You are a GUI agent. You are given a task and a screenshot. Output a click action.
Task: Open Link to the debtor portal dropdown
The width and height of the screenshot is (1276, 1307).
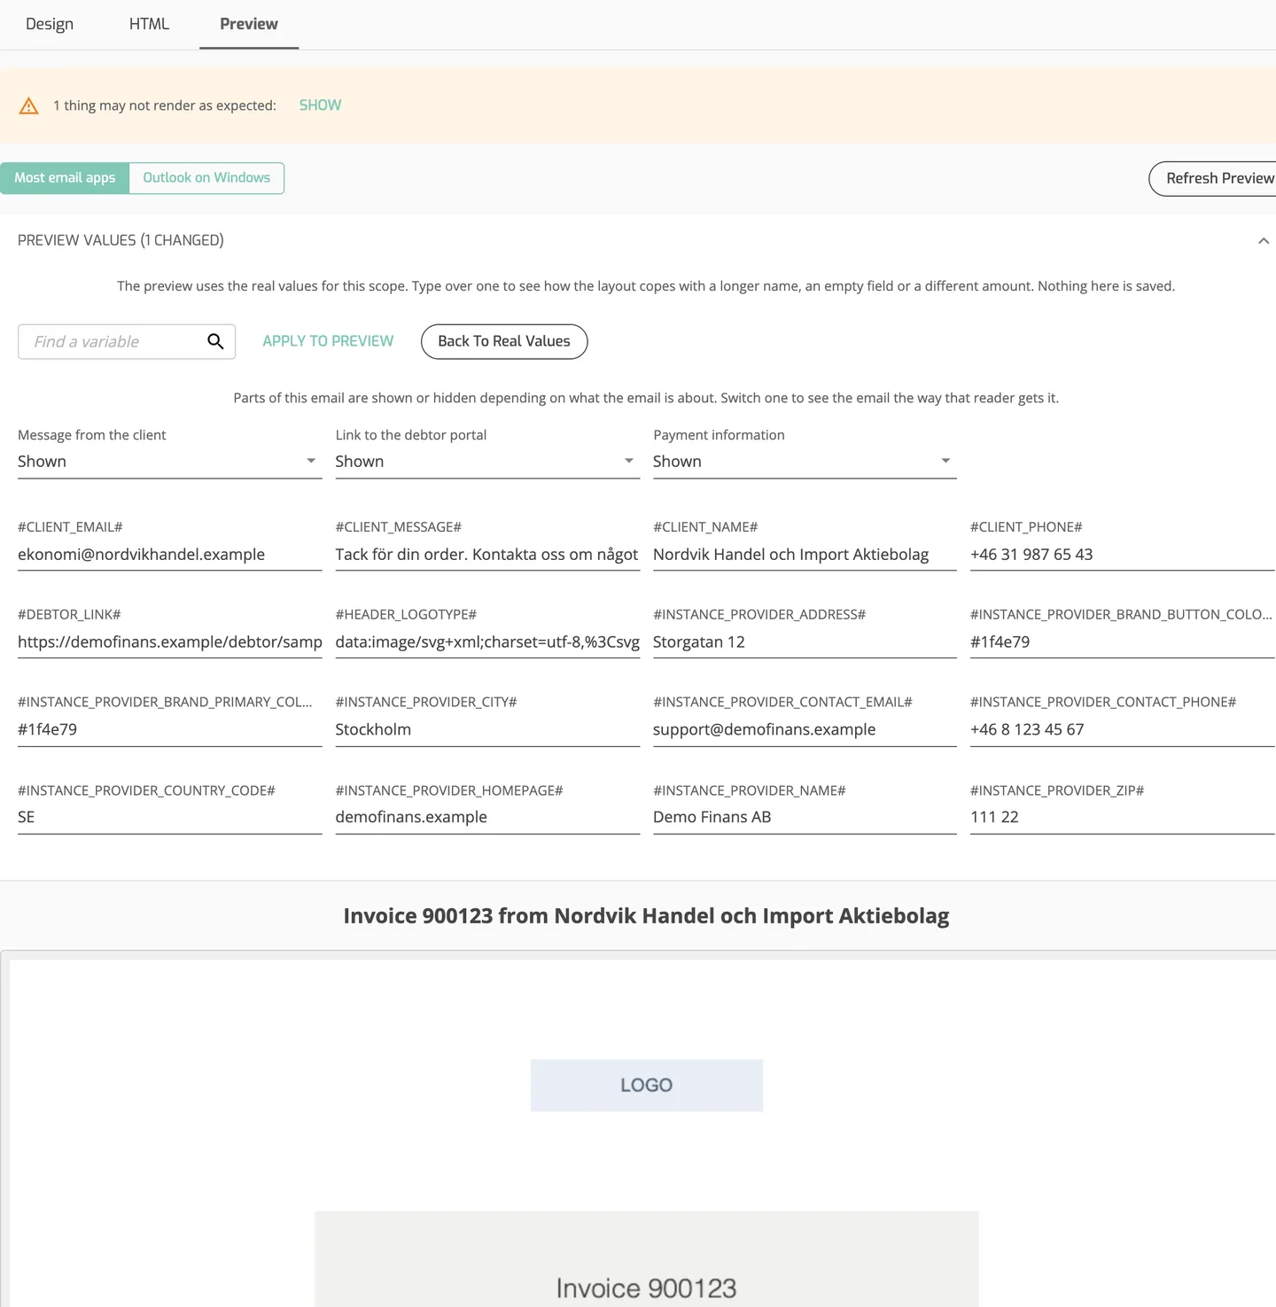point(486,461)
